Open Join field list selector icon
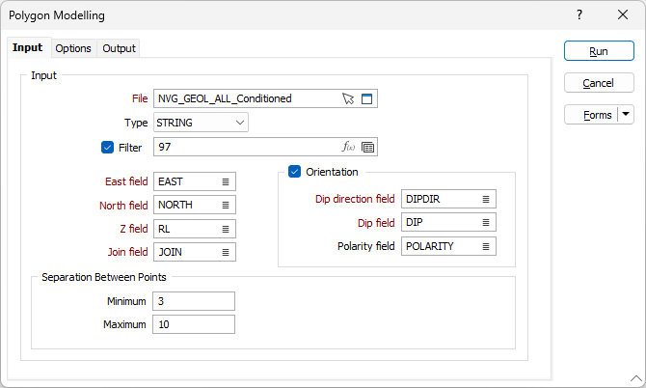The width and height of the screenshot is (646, 388). (226, 253)
